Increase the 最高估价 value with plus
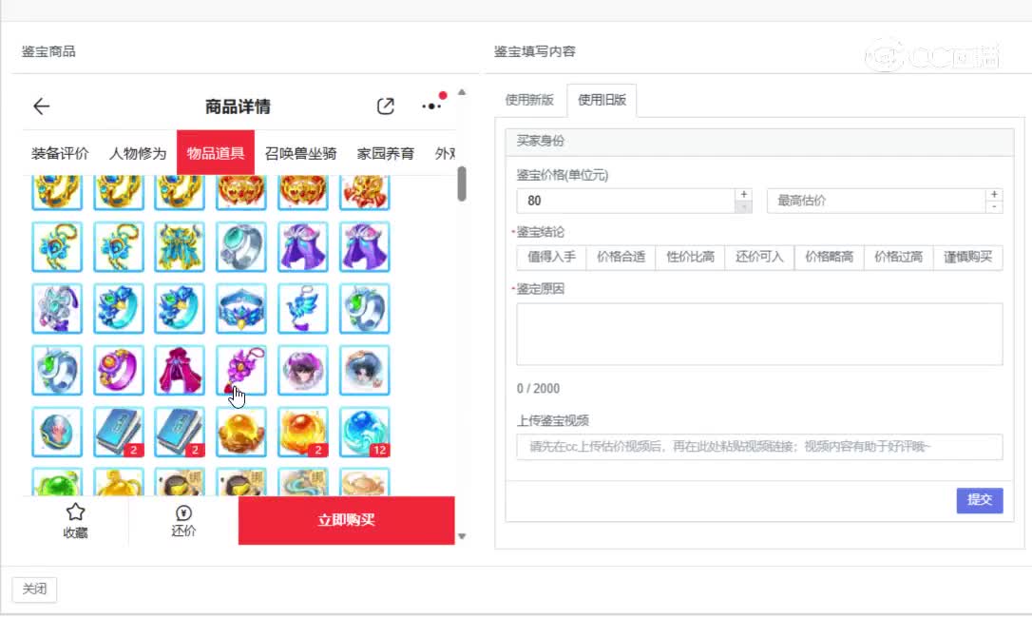The image size is (1032, 618). coord(995,194)
